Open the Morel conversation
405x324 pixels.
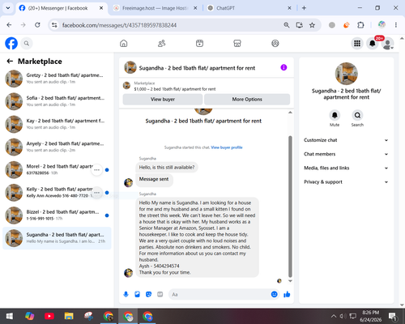tap(57, 169)
